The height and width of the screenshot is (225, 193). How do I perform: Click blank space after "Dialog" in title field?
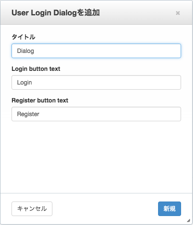click(107, 51)
